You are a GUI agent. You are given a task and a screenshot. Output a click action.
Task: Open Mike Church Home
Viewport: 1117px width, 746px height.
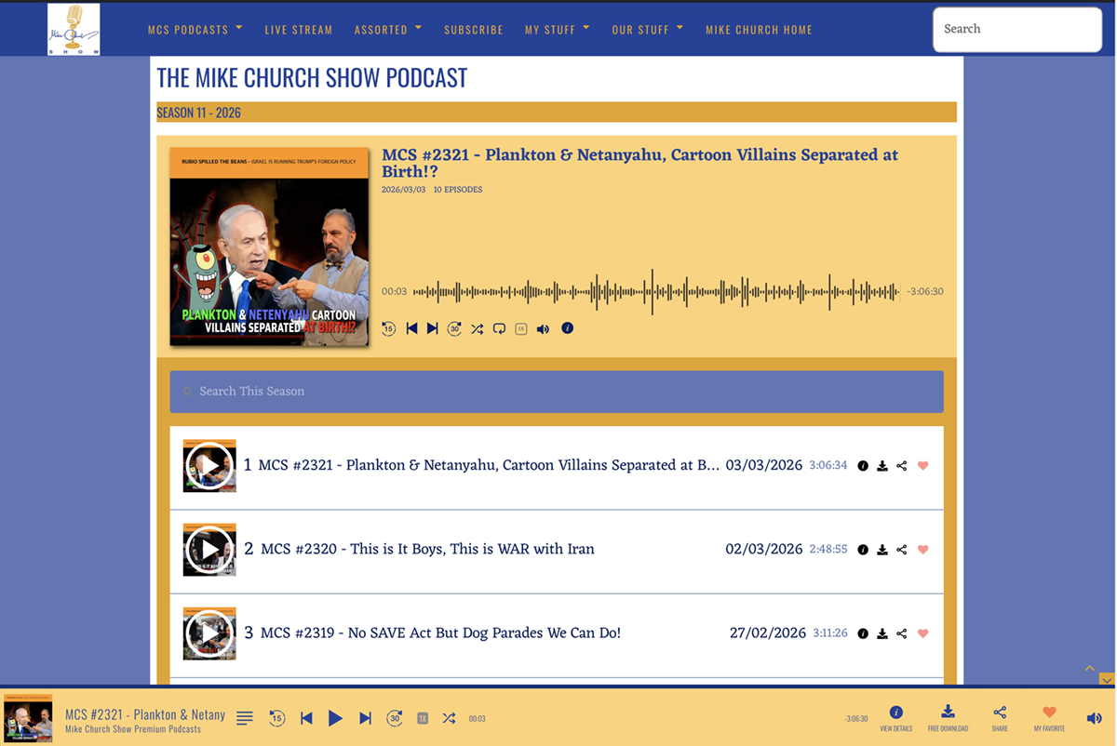pyautogui.click(x=759, y=29)
